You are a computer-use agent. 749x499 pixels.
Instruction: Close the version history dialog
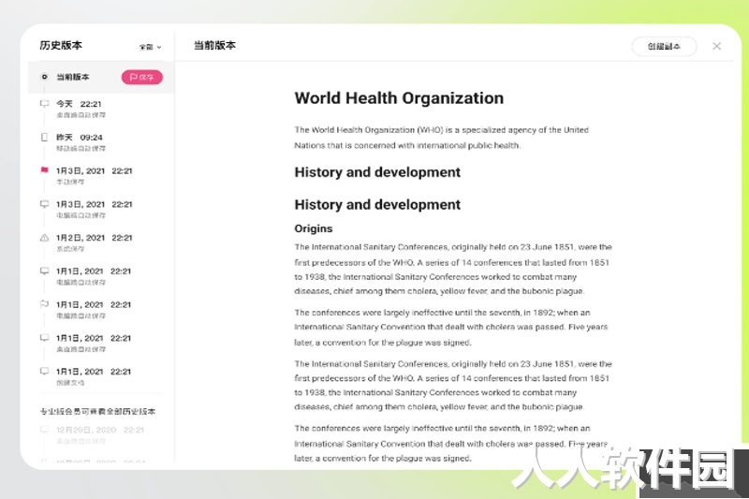coord(716,46)
